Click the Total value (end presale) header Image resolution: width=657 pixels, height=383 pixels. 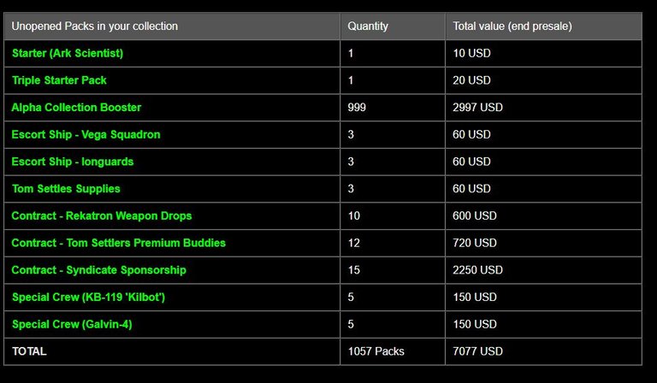(512, 27)
